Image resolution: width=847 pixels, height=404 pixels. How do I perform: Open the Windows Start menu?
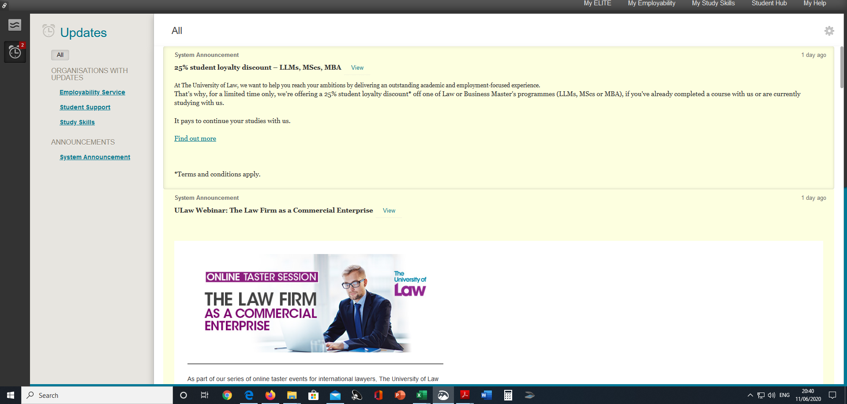coord(11,395)
